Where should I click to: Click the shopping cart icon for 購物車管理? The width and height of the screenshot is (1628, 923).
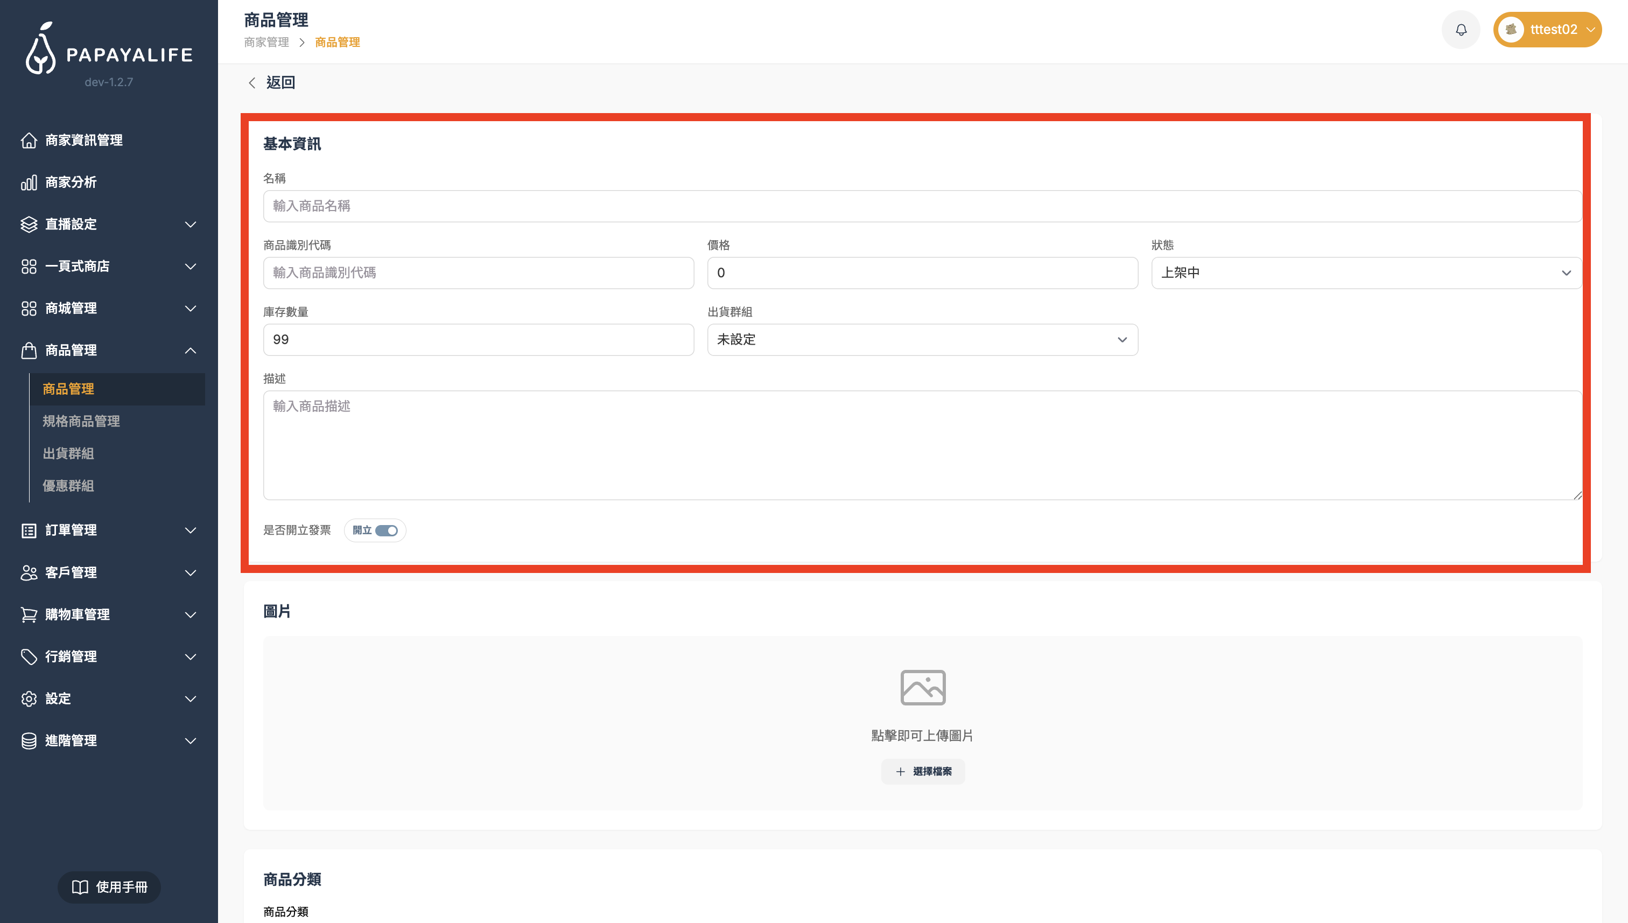pyautogui.click(x=29, y=614)
